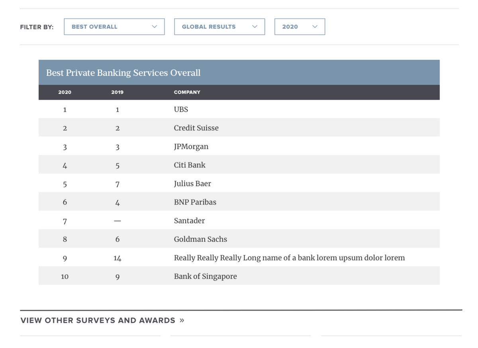Open the Global Results filter dropdown
Viewport: 478px width, 348px height.
click(x=219, y=27)
